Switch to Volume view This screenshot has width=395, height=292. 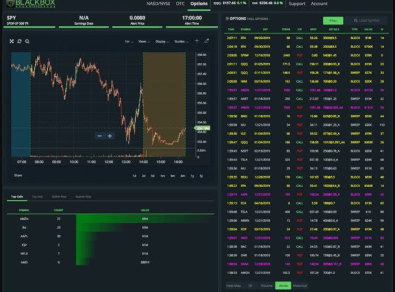point(266,286)
